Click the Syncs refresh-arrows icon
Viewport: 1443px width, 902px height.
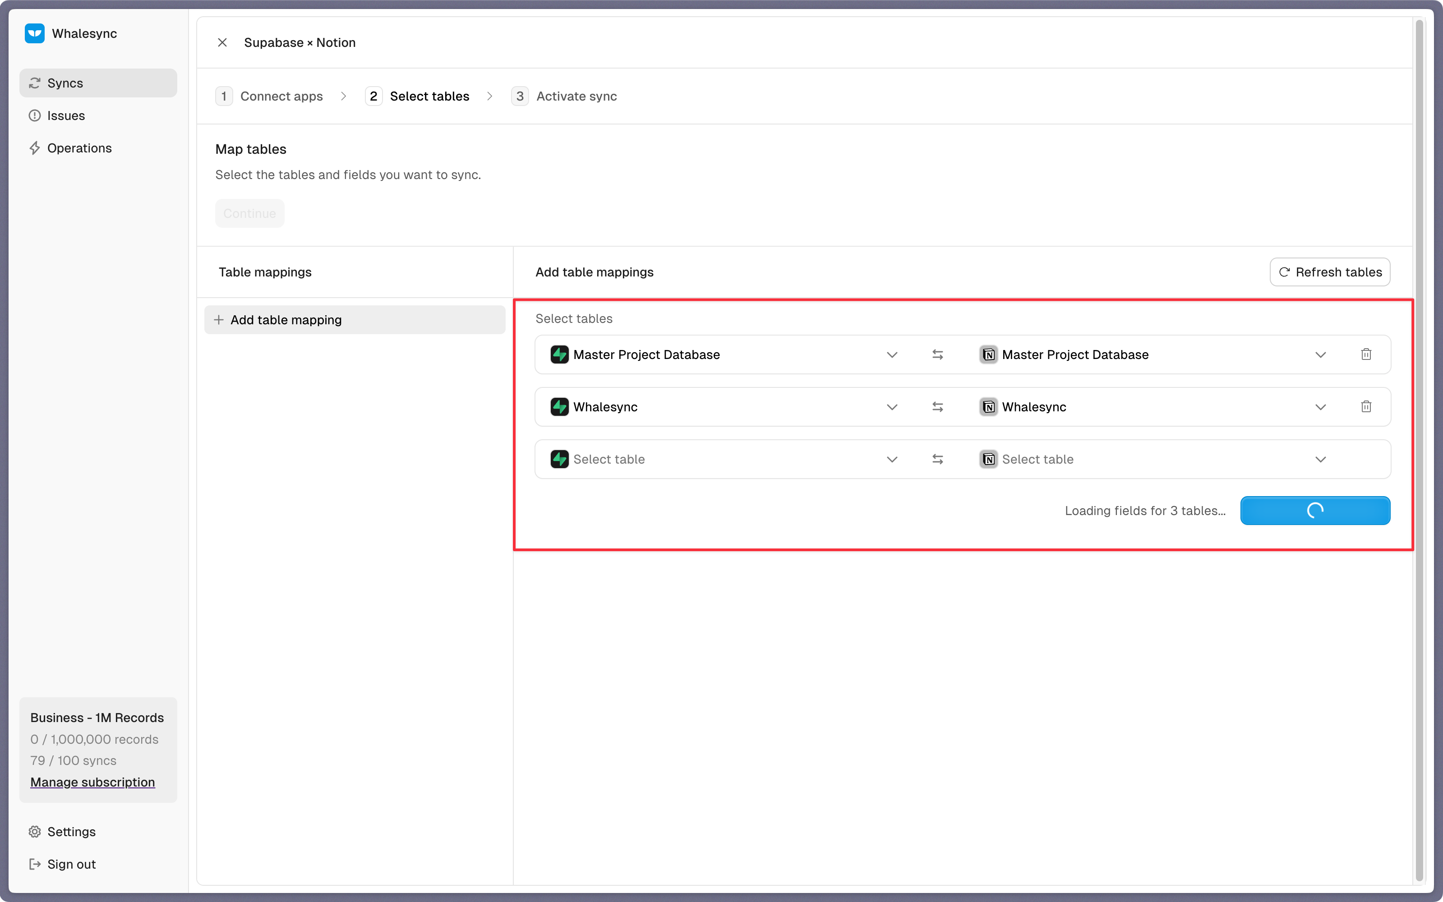point(35,83)
